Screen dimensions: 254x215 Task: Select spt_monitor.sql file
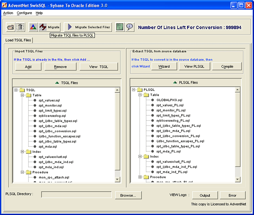pos(50,106)
